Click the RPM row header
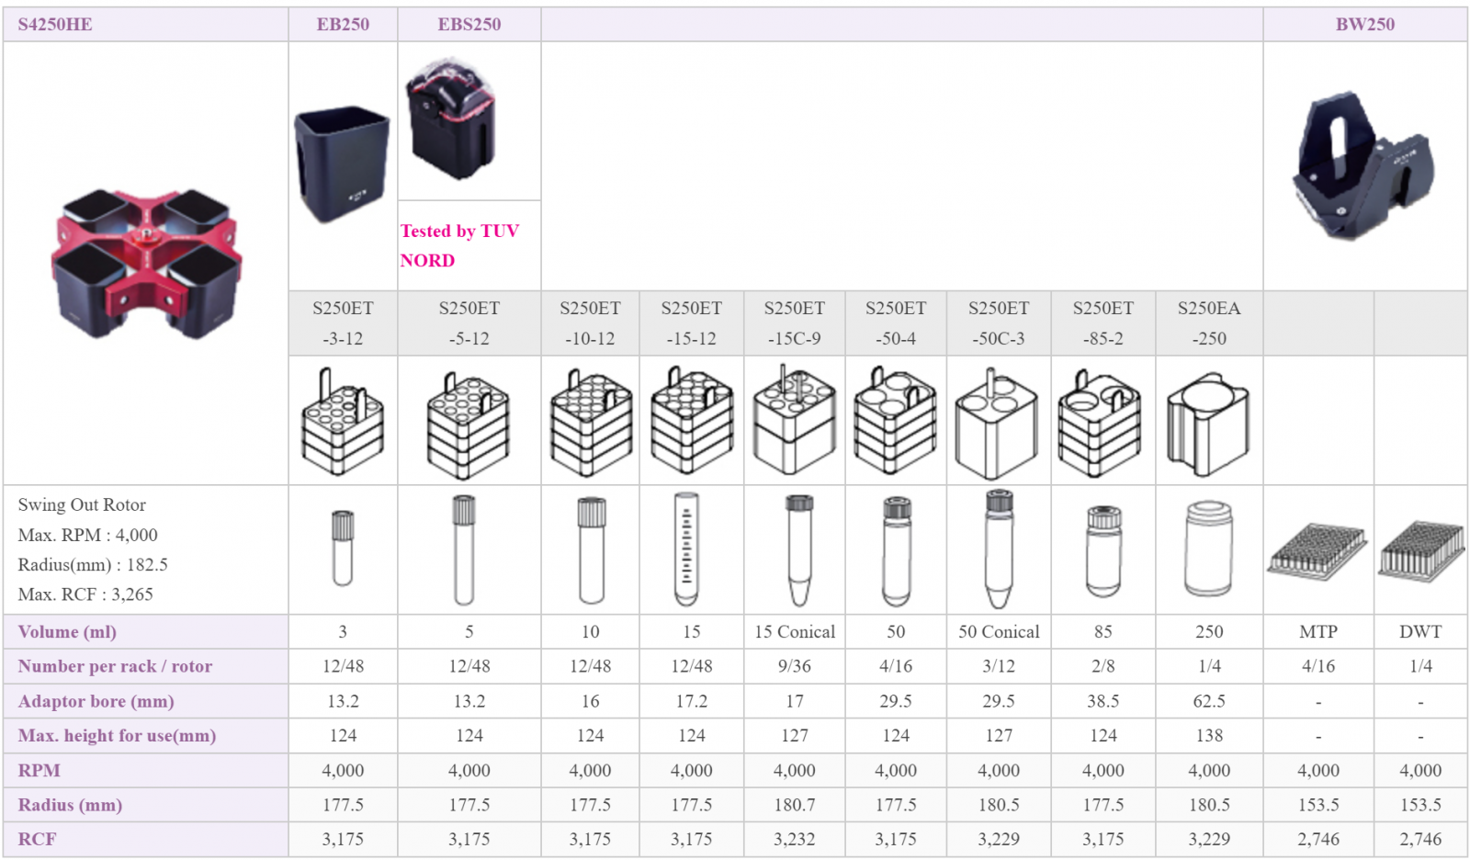The width and height of the screenshot is (1470, 860). tap(146, 770)
